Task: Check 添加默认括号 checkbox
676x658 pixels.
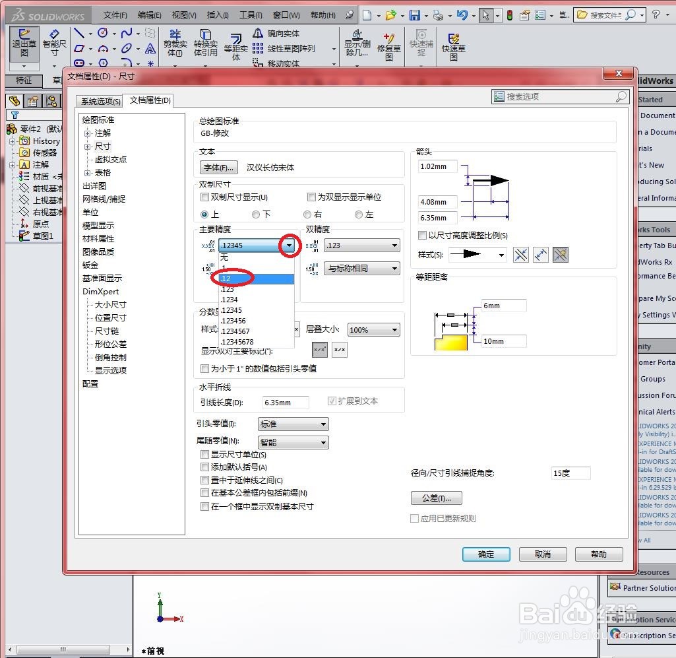Action: 205,467
